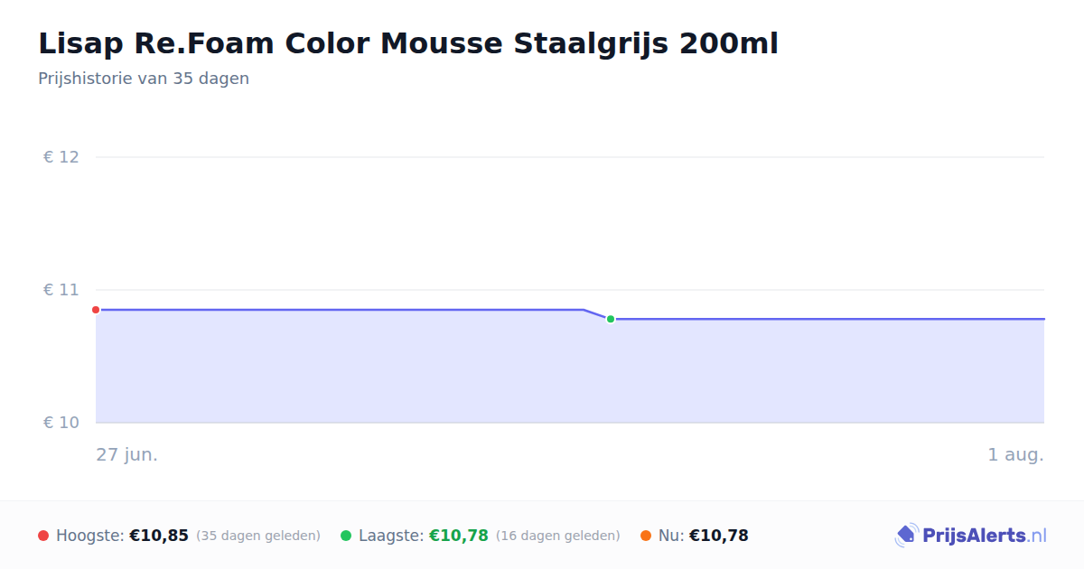Click the subtitle Prijshistorie van 35 dagen
The image size is (1084, 569).
tap(144, 79)
